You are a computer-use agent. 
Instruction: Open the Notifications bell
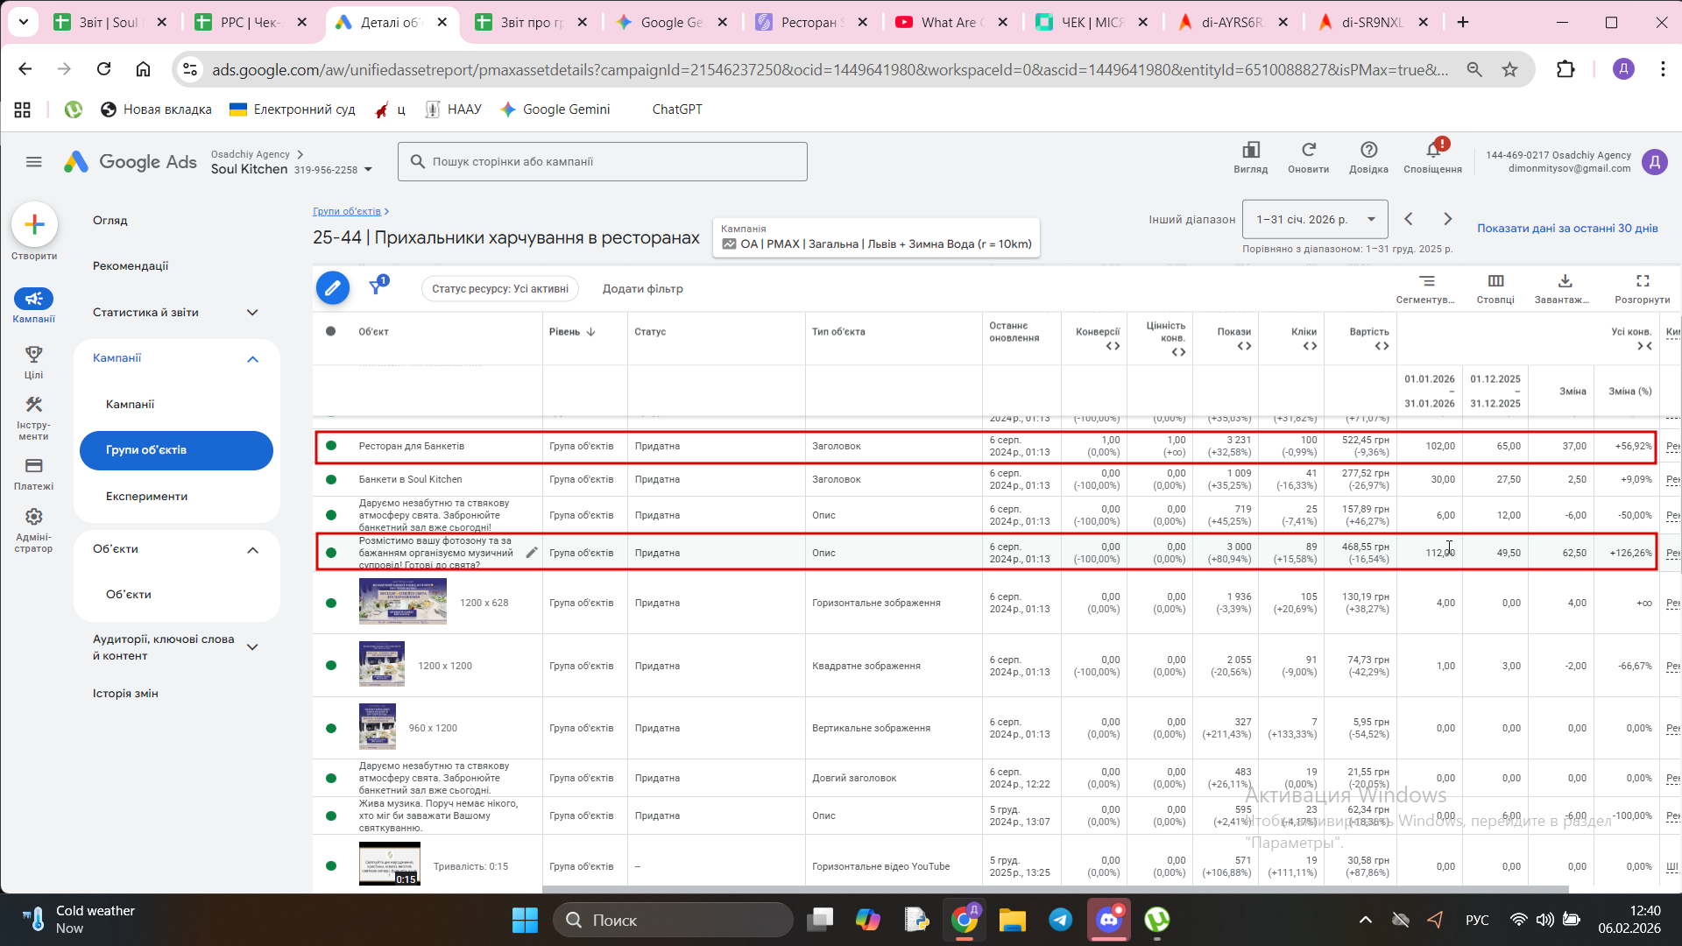coord(1433,151)
